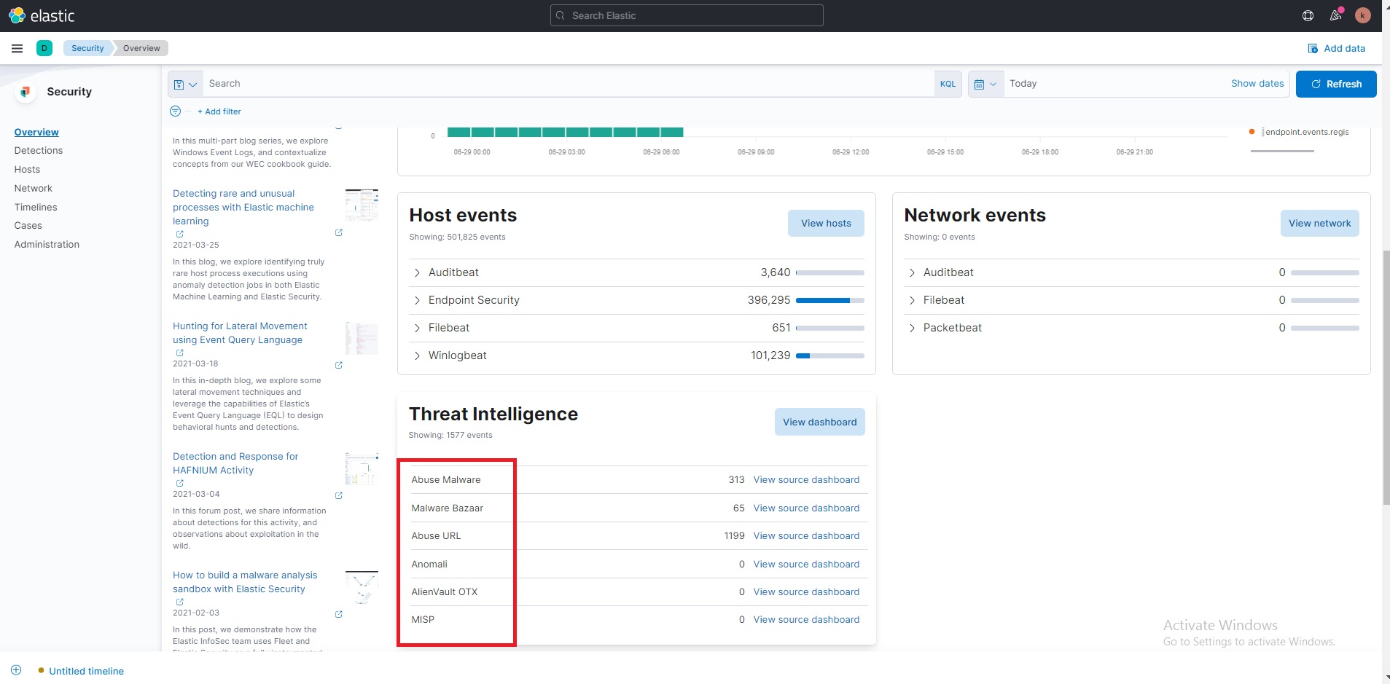Expand Filebeat row in Host events
Image resolution: width=1390 pixels, height=684 pixels.
417,328
